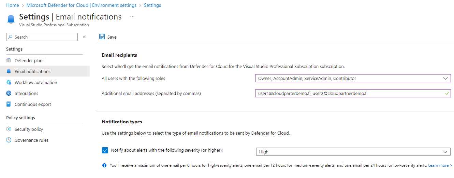454x178 pixels.
Task: Click the Save floppy disk icon
Action: click(102, 37)
